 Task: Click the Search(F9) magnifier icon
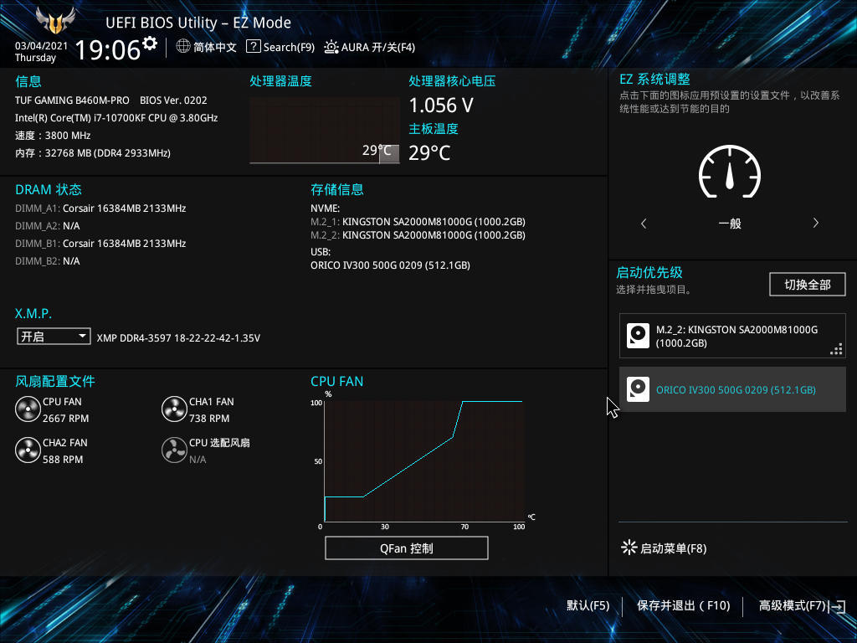[x=254, y=47]
